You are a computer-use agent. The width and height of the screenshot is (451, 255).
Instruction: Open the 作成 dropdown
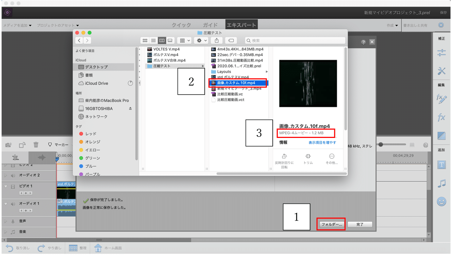click(x=392, y=25)
